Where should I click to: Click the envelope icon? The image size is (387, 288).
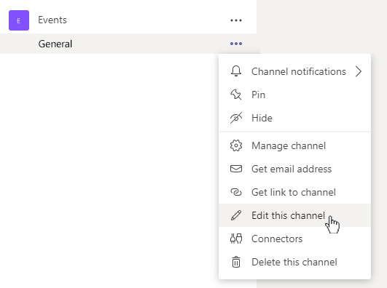point(236,169)
